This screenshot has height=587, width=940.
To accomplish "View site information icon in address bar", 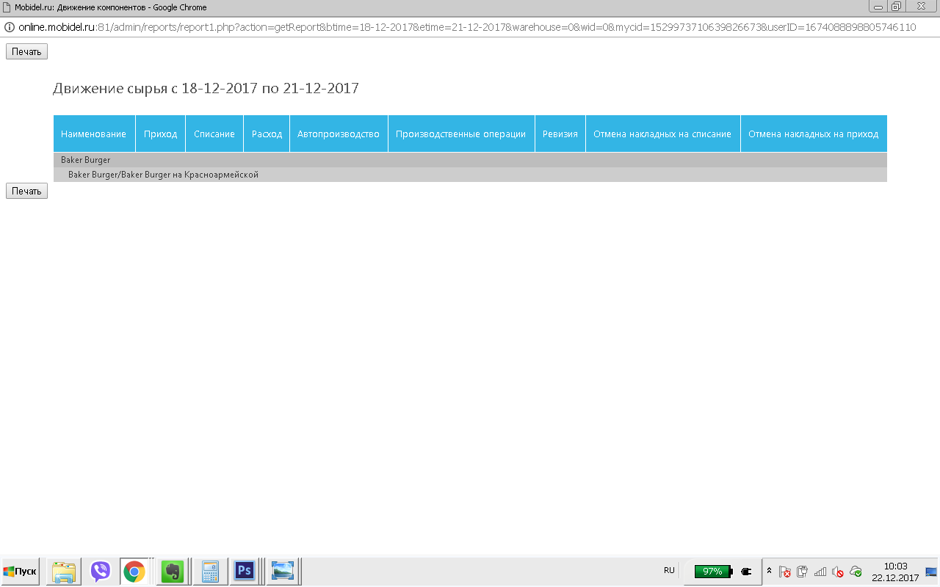I will 10,27.
